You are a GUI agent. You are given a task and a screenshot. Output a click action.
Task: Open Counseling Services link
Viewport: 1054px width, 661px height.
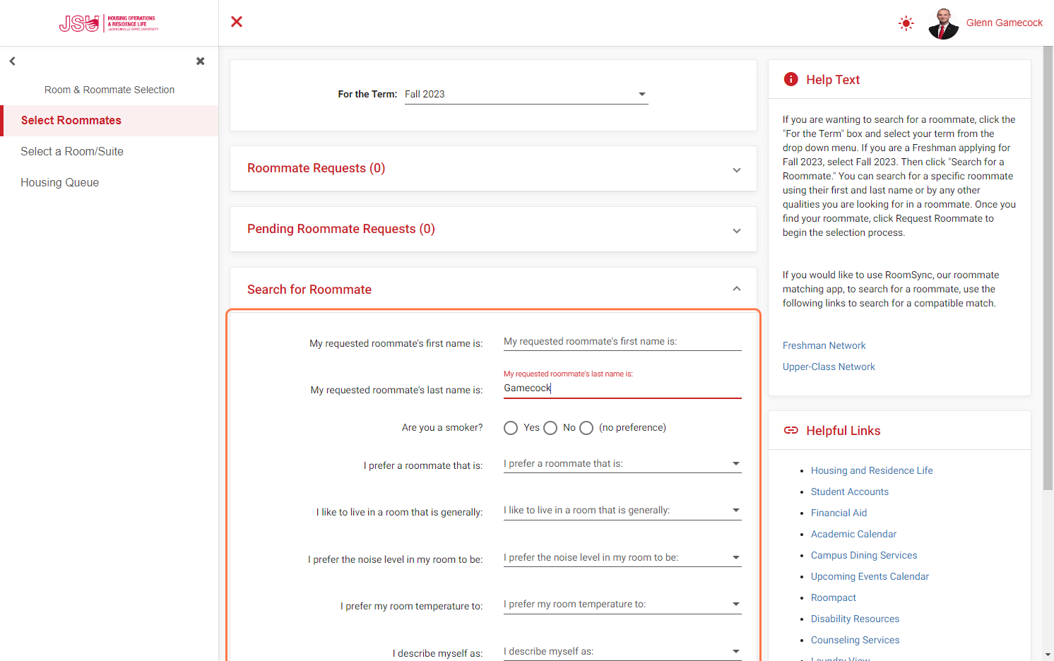pos(855,640)
